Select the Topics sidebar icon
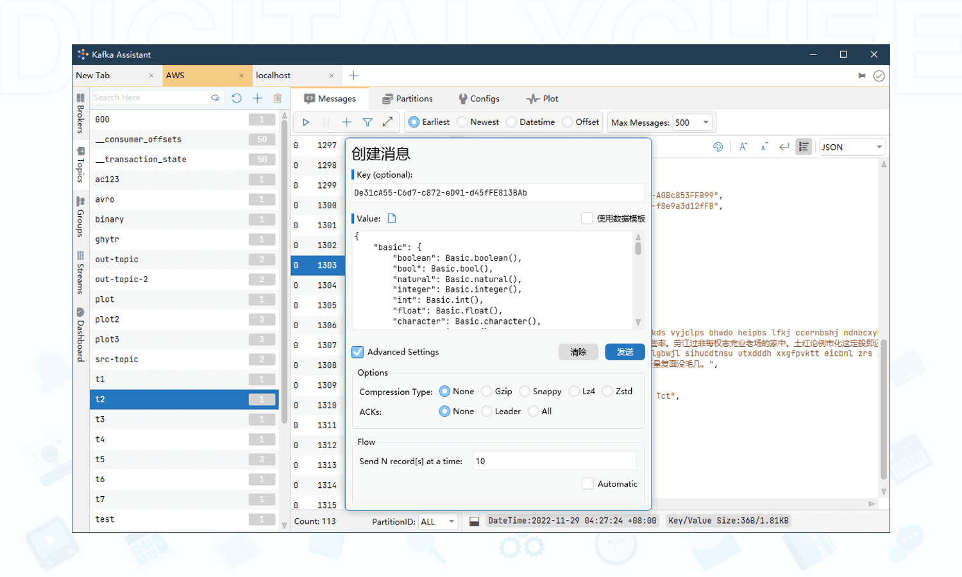 [80, 157]
